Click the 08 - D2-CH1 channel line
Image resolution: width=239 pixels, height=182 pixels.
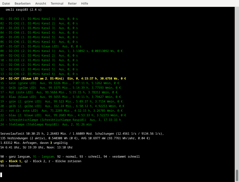pos(61,51)
